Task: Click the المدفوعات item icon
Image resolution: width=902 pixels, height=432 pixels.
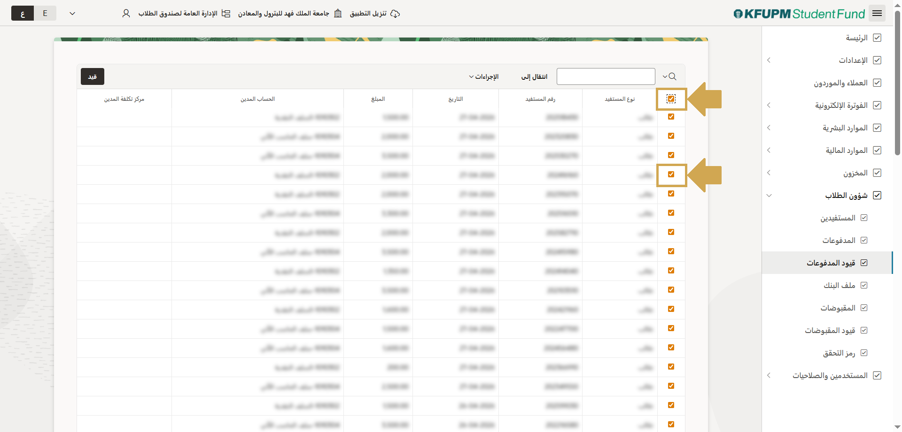Action: [x=864, y=240]
